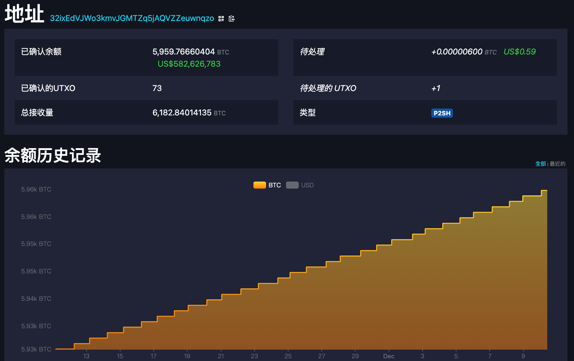Image resolution: width=574 pixels, height=361 pixels.
Task: Toggle the USD series in chart legend
Action: [300, 185]
